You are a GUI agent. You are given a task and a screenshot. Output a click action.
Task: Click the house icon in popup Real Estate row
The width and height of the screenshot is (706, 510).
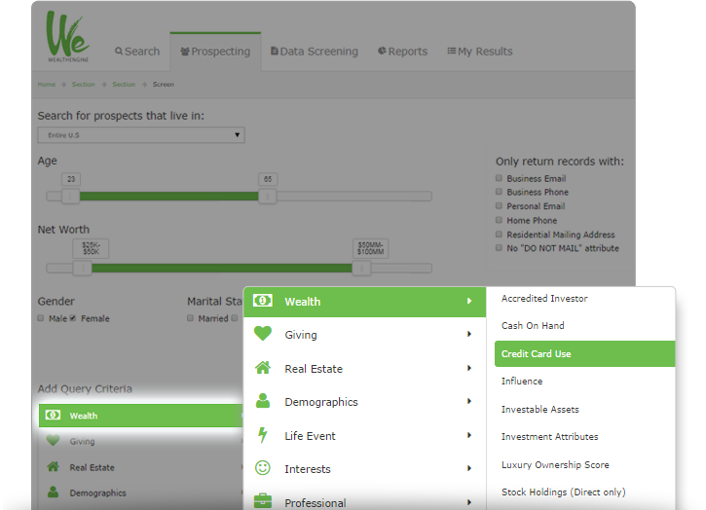tap(263, 368)
